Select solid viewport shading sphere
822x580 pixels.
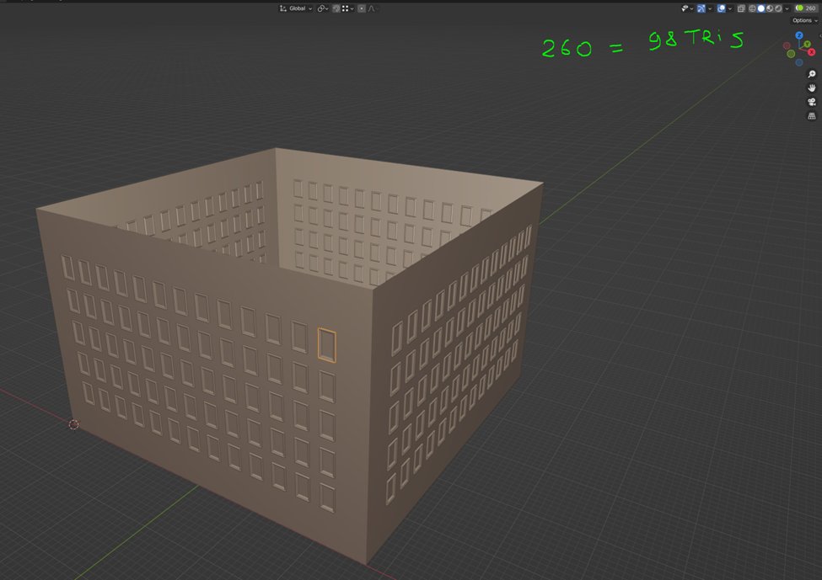coord(761,8)
